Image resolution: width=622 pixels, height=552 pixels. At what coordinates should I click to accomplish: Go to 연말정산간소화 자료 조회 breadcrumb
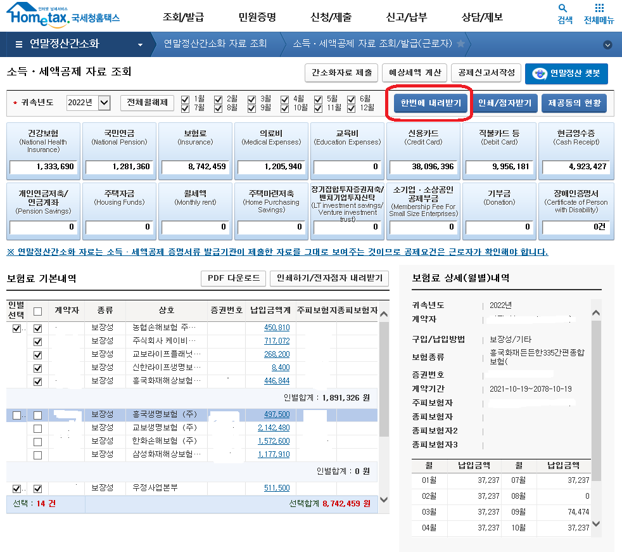pyautogui.click(x=215, y=43)
